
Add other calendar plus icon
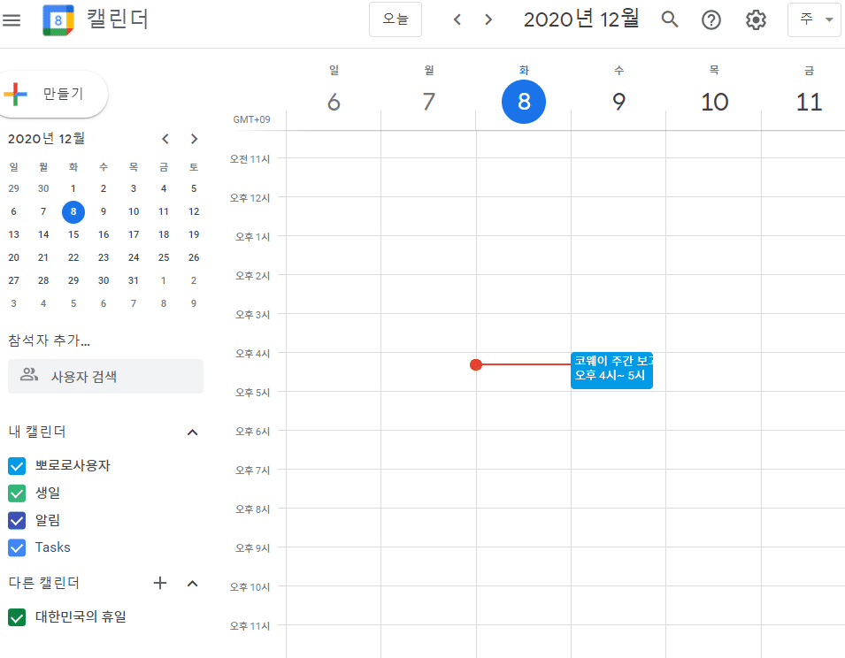click(x=160, y=583)
